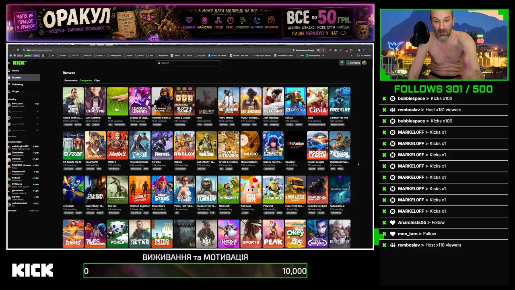This screenshot has height=290, width=515.
Task: Open the Dota 2 category thumbnail
Action: [x=295, y=101]
